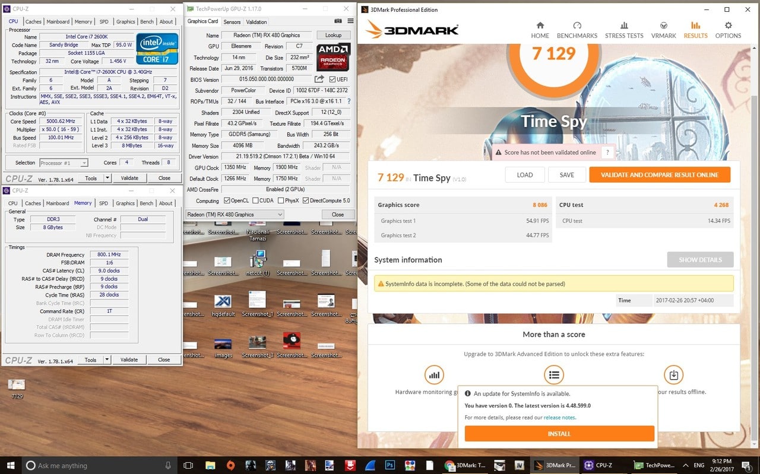Switch to Chrome 3DMark taskbar window

[465, 465]
